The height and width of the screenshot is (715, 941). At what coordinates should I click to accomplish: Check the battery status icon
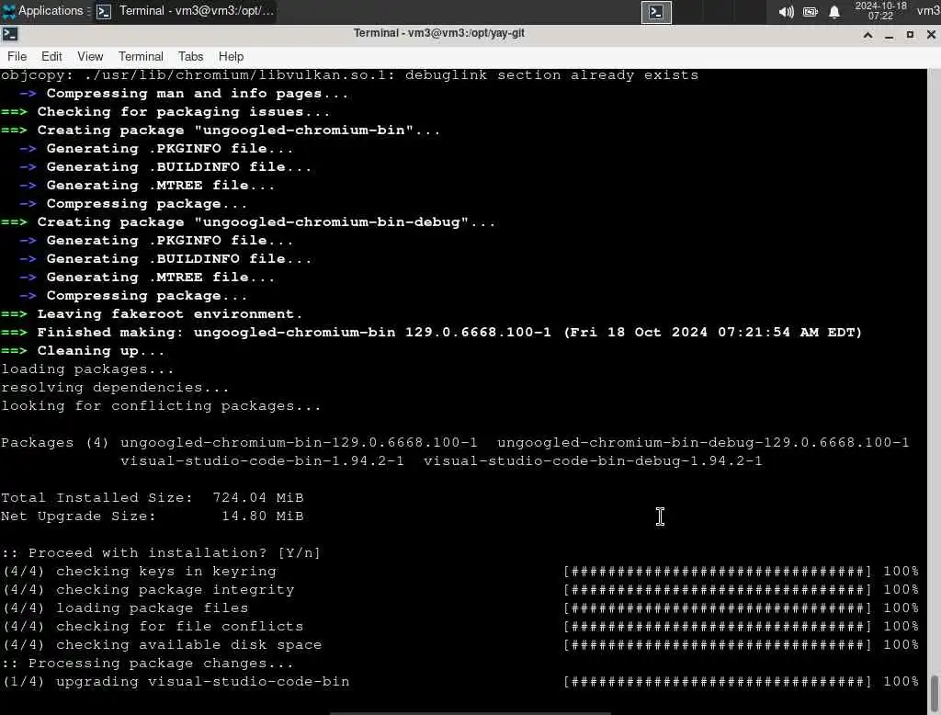coord(811,12)
